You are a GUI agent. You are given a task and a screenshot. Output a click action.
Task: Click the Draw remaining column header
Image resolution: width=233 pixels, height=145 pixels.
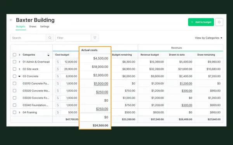pyautogui.click(x=206, y=55)
